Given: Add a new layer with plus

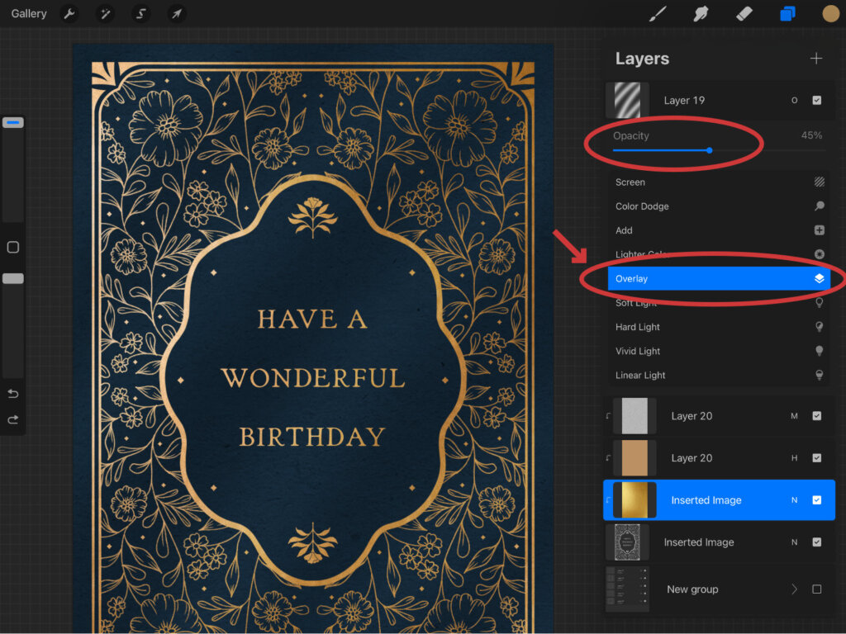Looking at the screenshot, I should pos(816,59).
